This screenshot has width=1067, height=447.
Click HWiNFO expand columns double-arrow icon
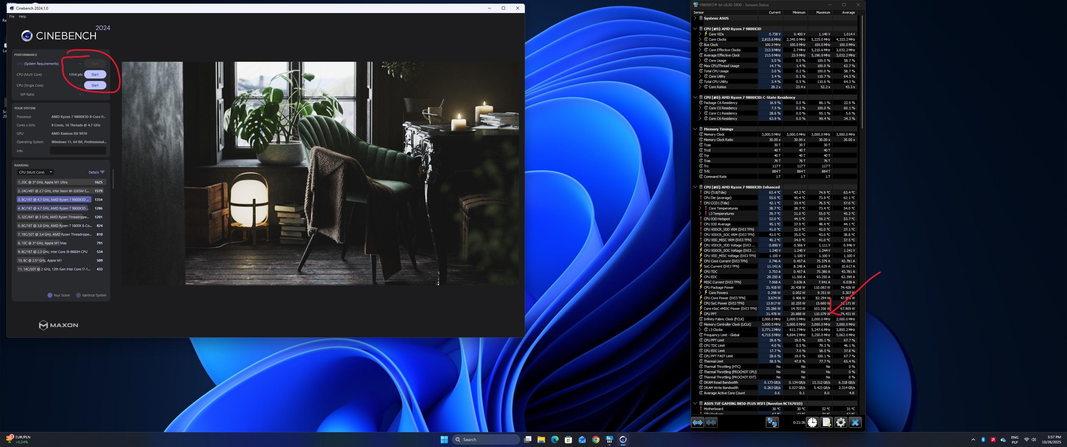698,422
